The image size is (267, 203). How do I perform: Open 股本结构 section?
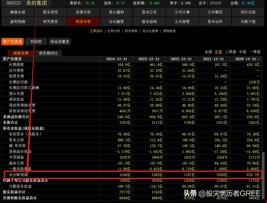point(149,22)
